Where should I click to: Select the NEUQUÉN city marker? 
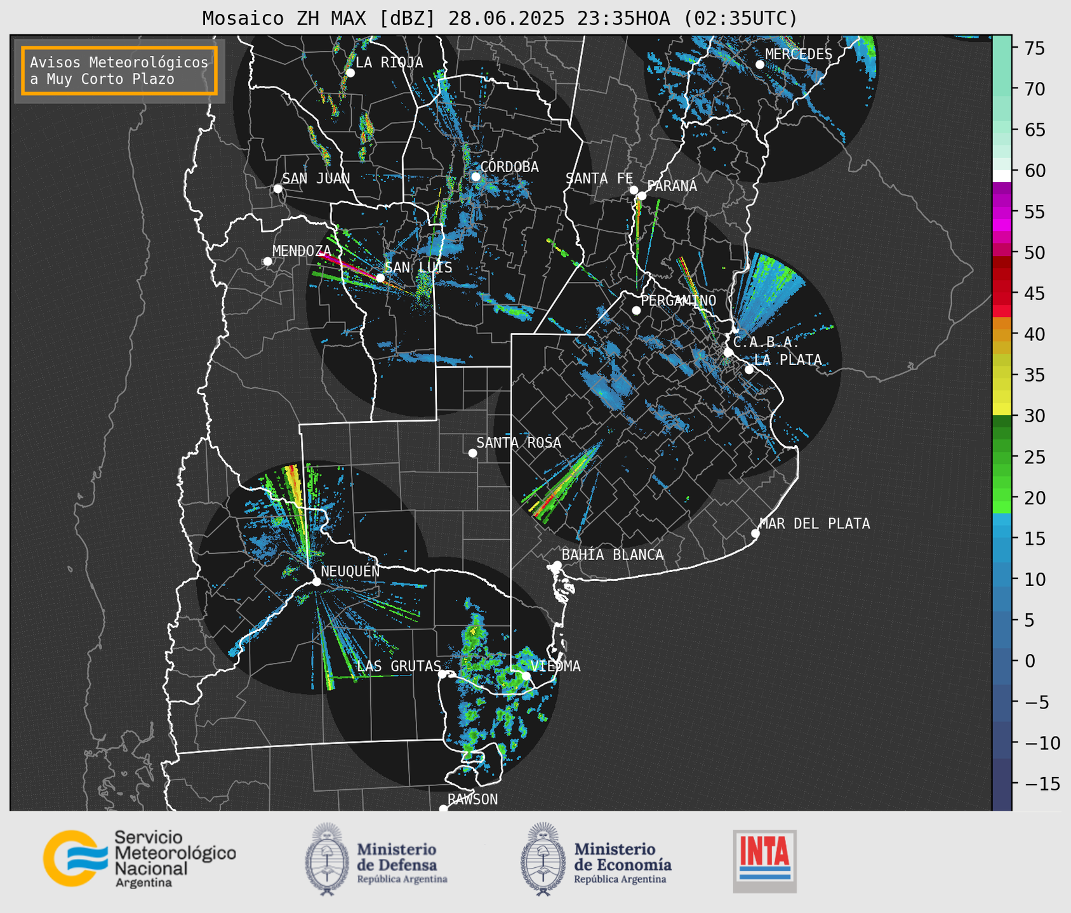pyautogui.click(x=316, y=582)
